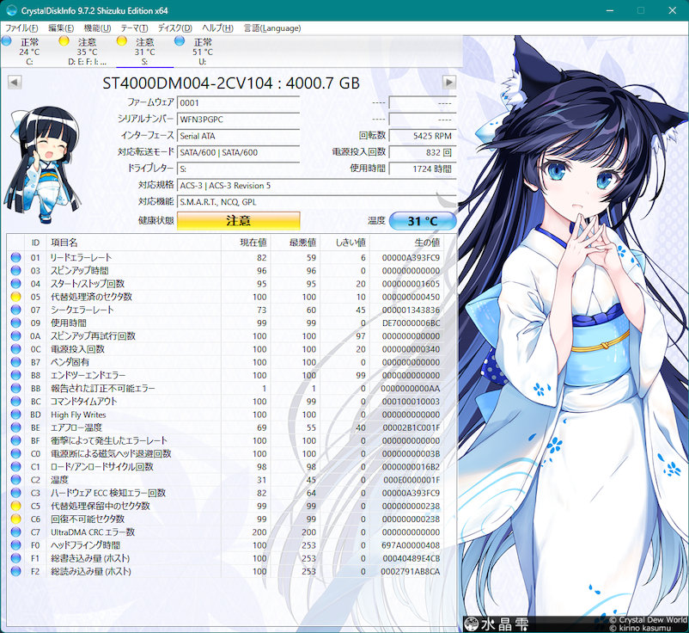Click the serial number field WFN3PGPC
689x633 pixels.
point(238,119)
